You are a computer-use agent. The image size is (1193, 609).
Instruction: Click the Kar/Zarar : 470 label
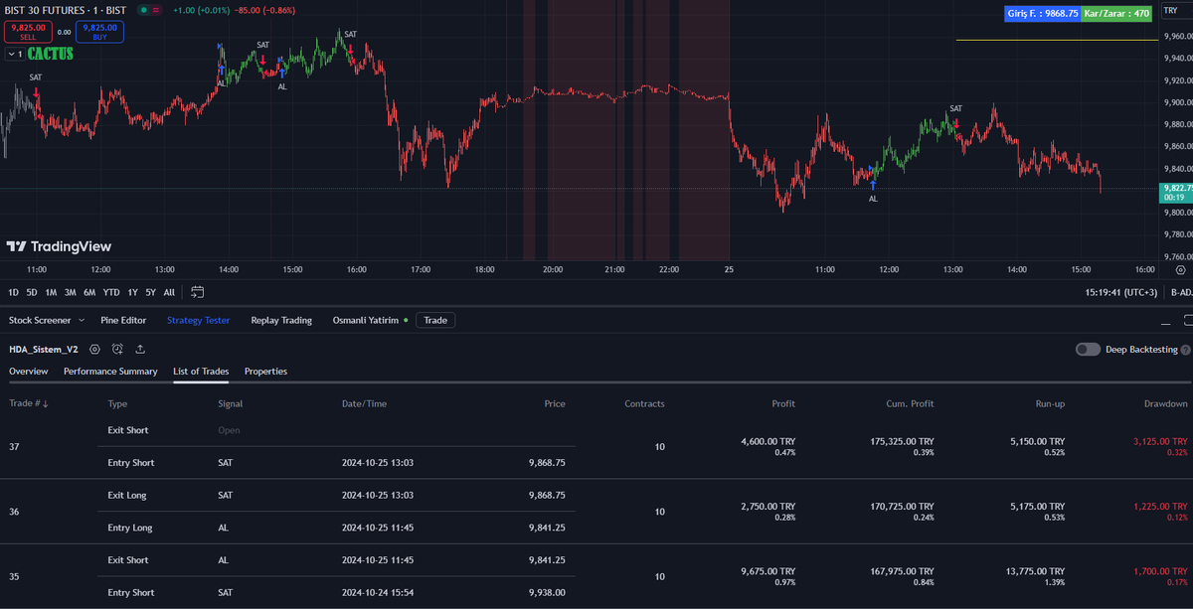tap(1117, 14)
